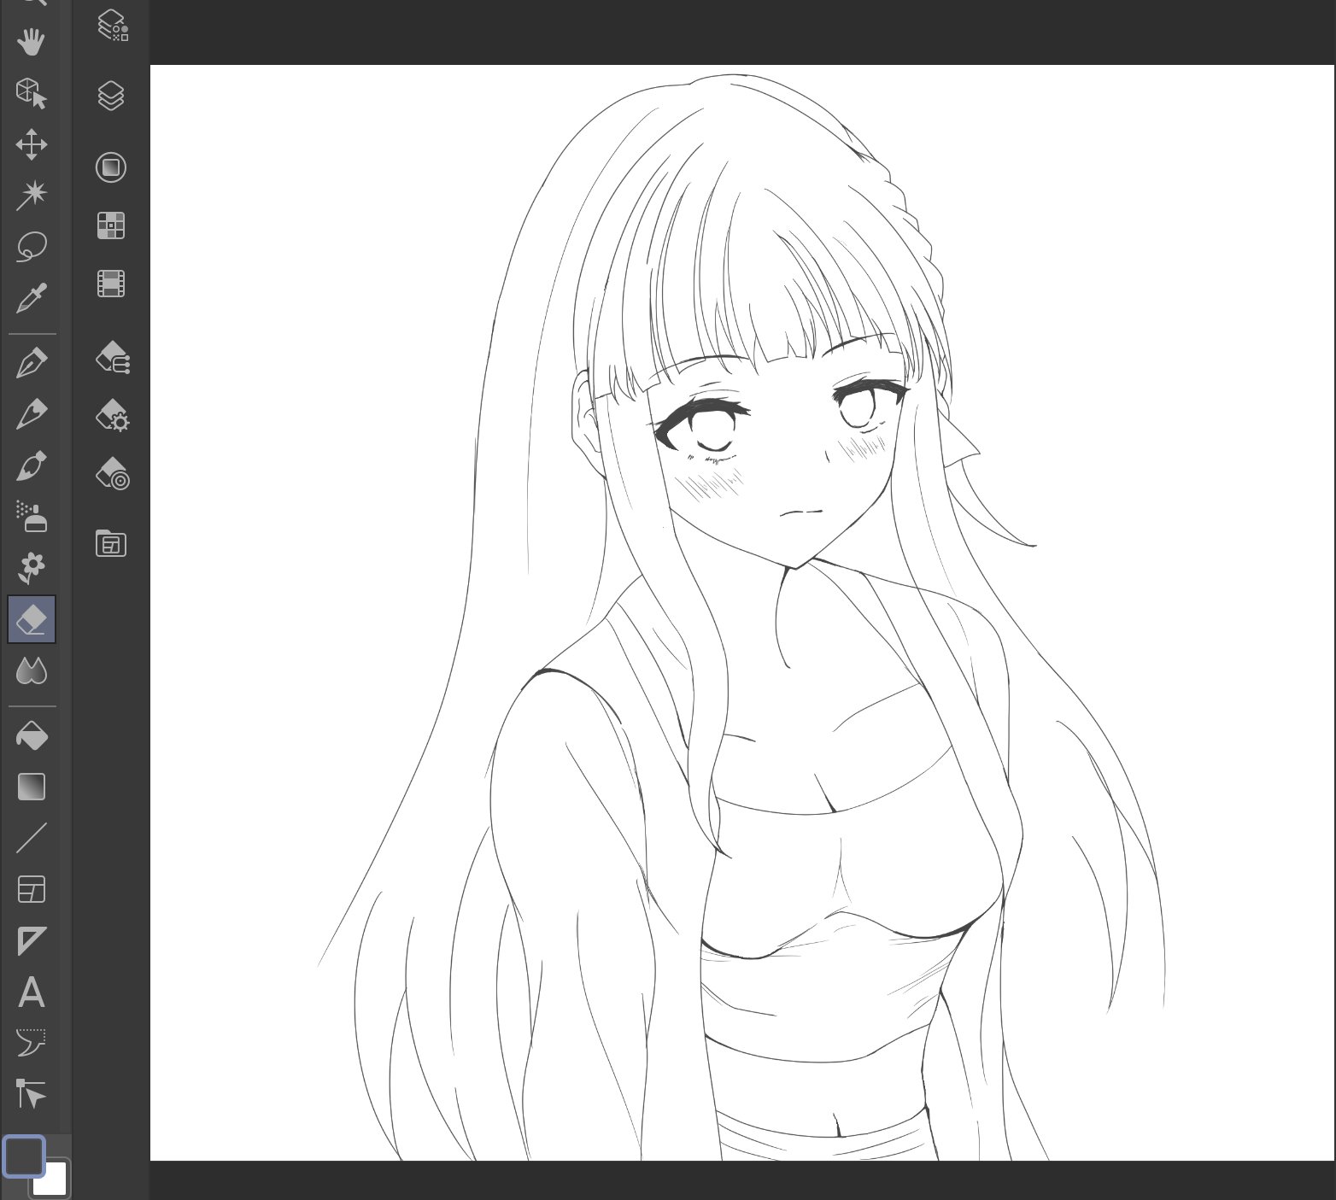Select the Figure line tool

click(32, 838)
